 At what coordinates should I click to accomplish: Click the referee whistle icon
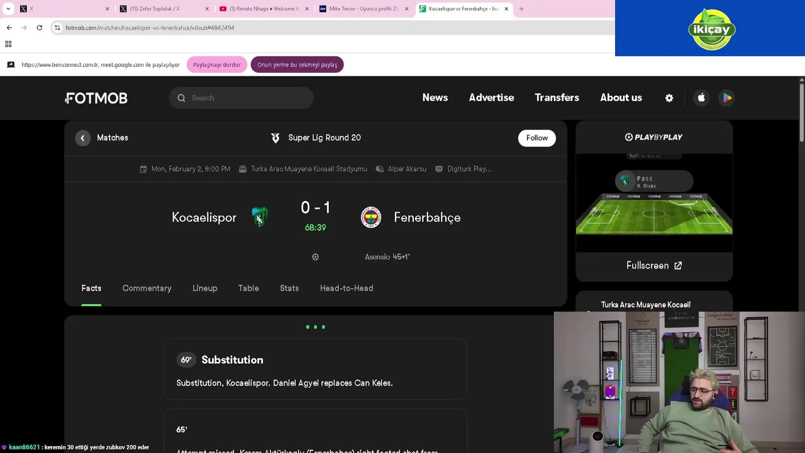(x=380, y=169)
